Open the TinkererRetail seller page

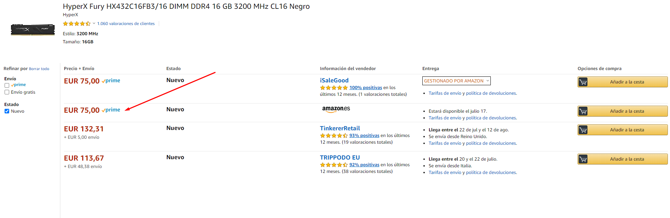(x=340, y=129)
